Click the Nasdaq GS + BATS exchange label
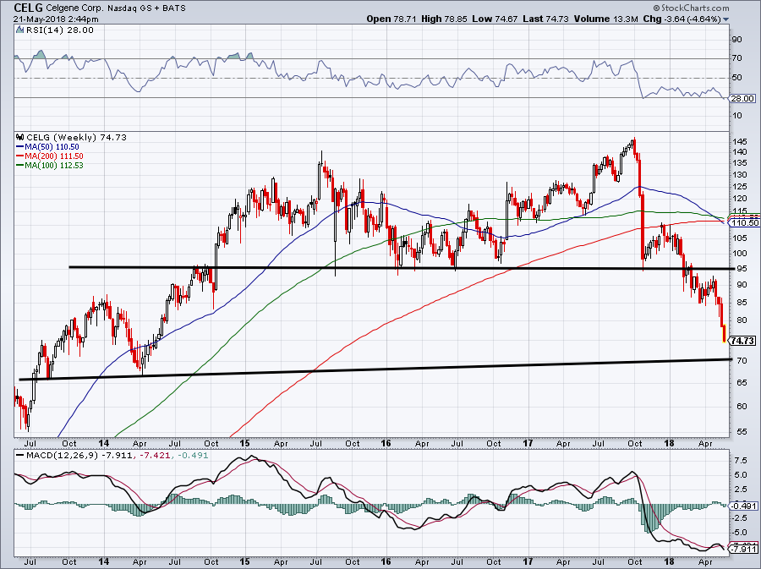Image resolution: width=761 pixels, height=569 pixels. point(145,8)
